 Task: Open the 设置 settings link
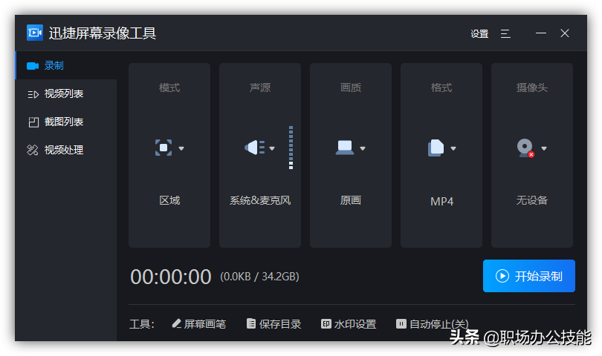click(x=479, y=33)
